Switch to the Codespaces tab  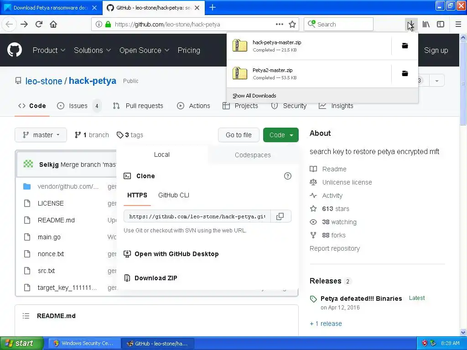[x=253, y=155]
